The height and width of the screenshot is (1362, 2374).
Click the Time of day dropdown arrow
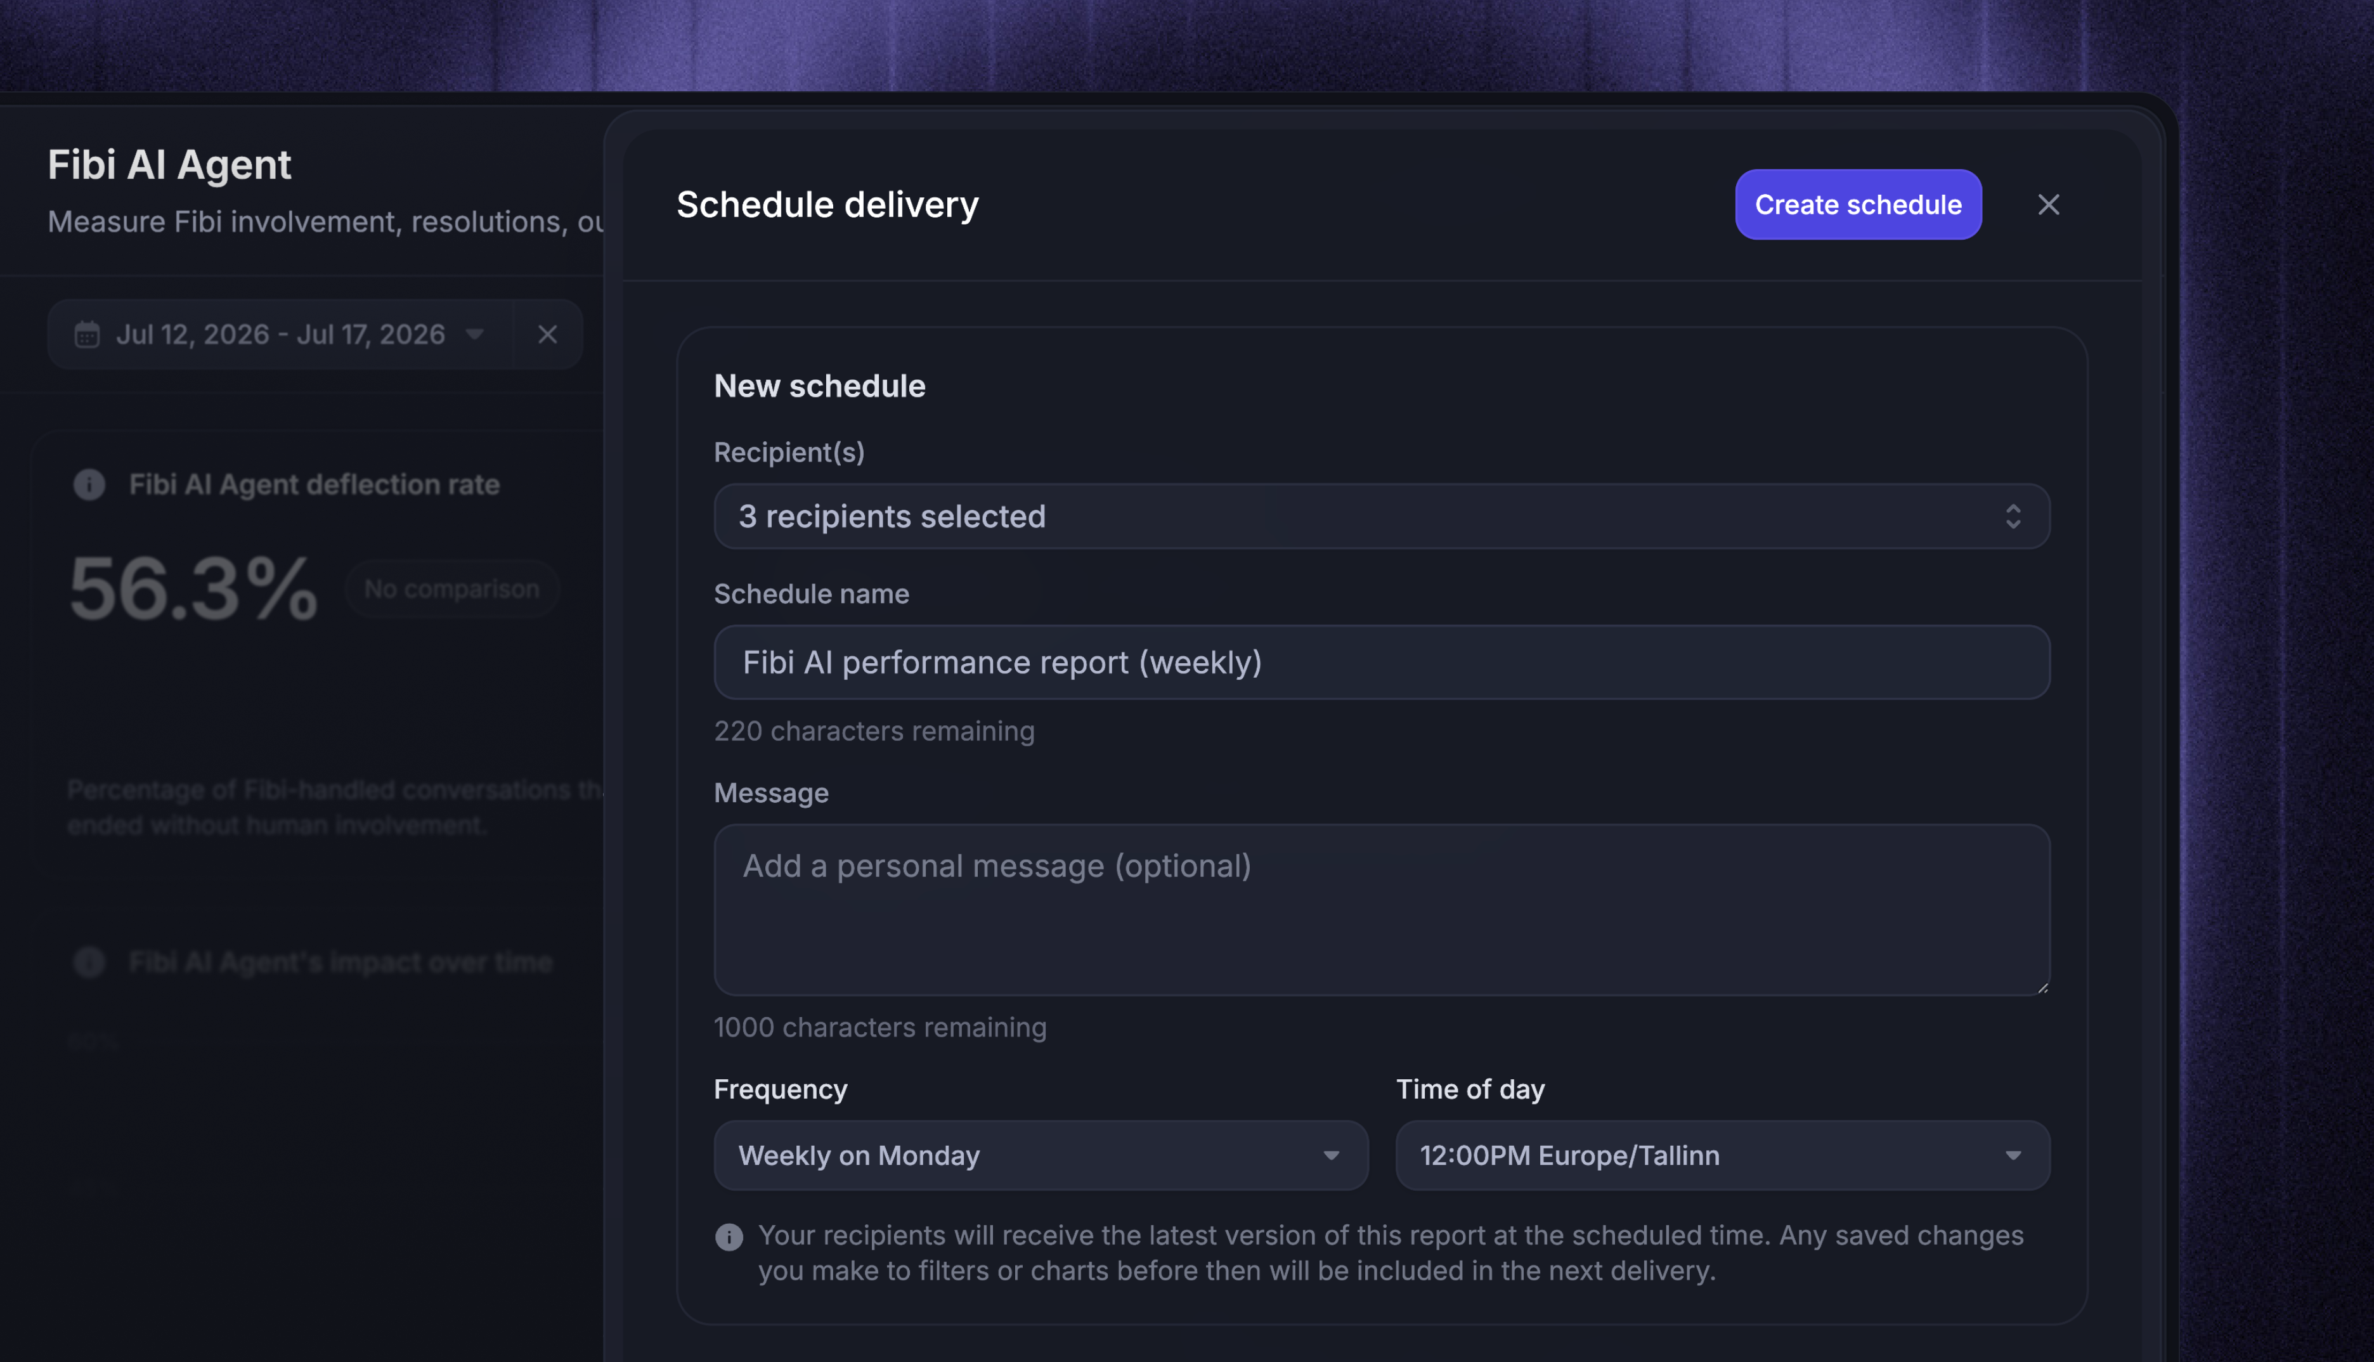tap(2013, 1156)
